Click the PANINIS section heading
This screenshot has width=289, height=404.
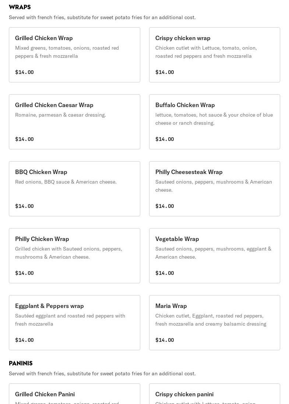pos(21,364)
